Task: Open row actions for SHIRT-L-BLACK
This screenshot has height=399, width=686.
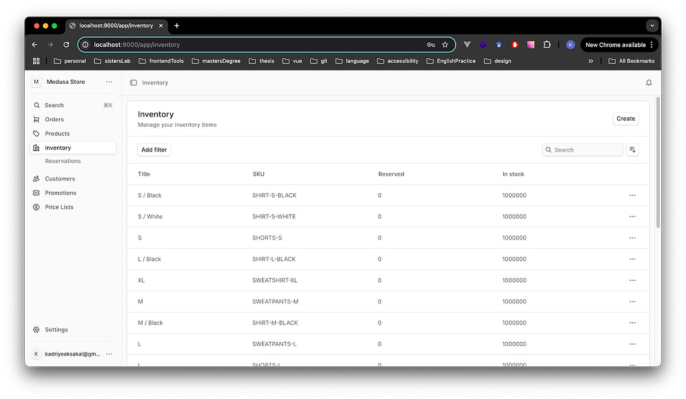Action: coord(632,259)
